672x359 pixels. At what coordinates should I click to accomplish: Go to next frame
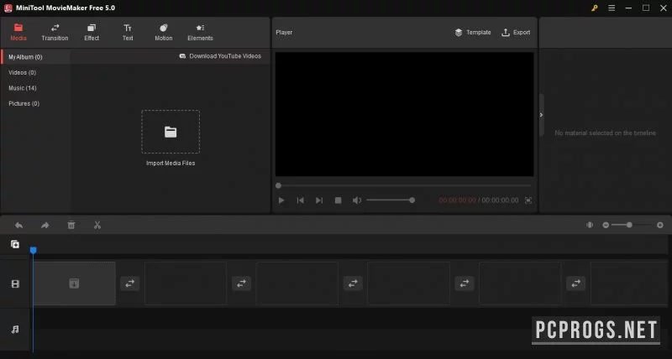(x=319, y=200)
